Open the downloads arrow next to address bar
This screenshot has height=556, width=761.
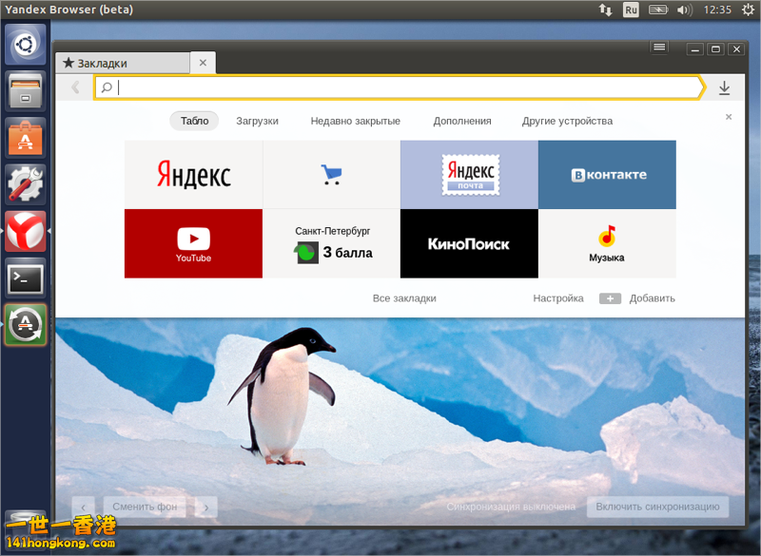coord(725,86)
